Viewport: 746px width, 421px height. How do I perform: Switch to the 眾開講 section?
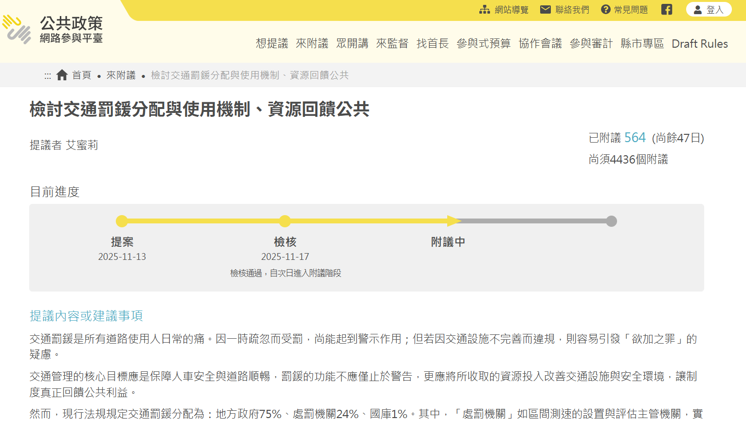352,43
